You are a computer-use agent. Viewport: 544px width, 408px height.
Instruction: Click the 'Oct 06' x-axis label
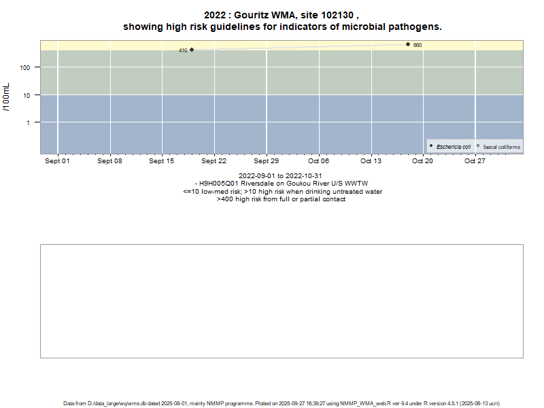coord(318,161)
